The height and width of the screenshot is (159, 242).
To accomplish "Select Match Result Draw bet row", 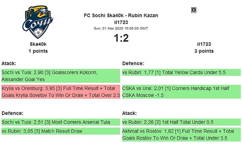I will pyautogui.click(x=61, y=131).
